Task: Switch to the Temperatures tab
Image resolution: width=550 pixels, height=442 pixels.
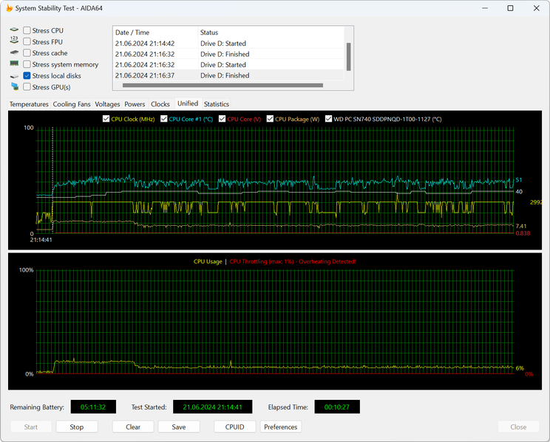Action: [x=29, y=104]
